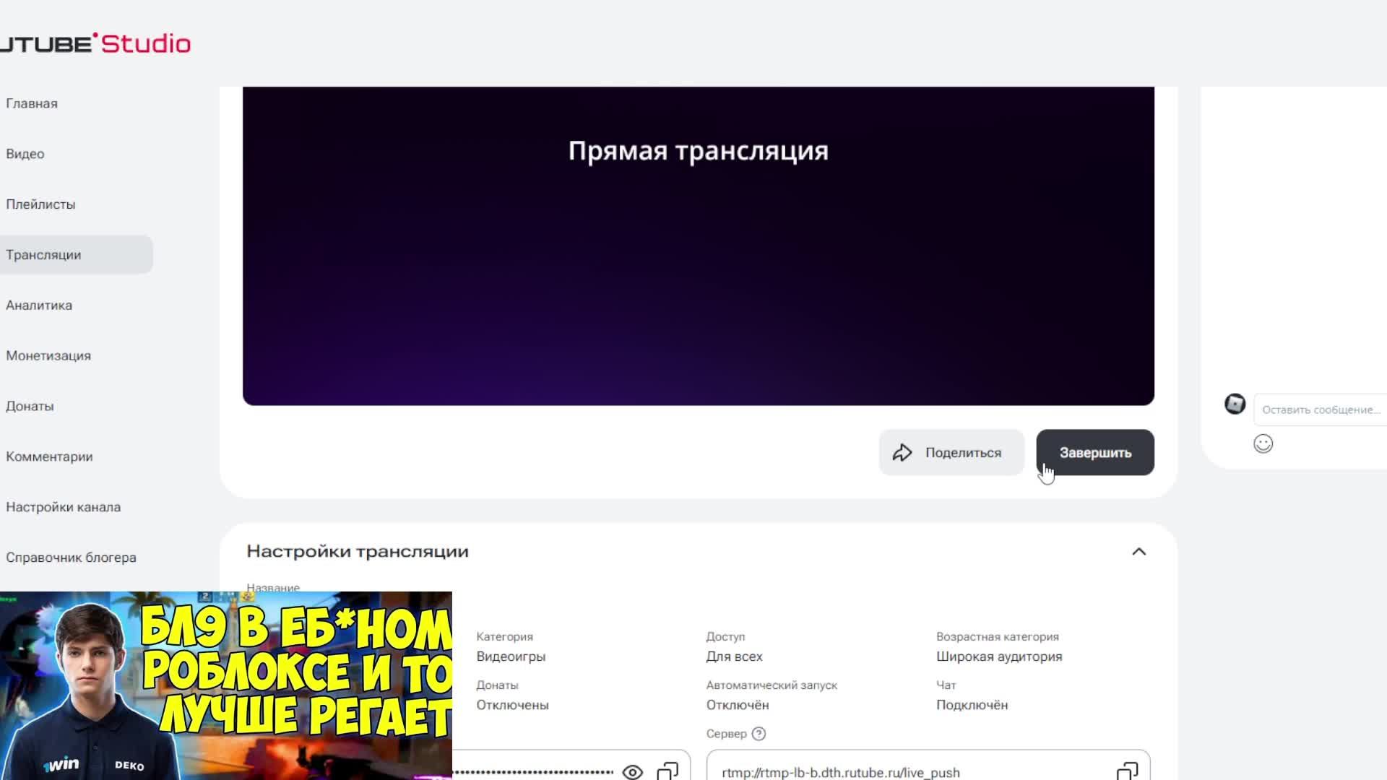Click the copy stream key icon
Image resolution: width=1387 pixels, height=780 pixels.
669,771
